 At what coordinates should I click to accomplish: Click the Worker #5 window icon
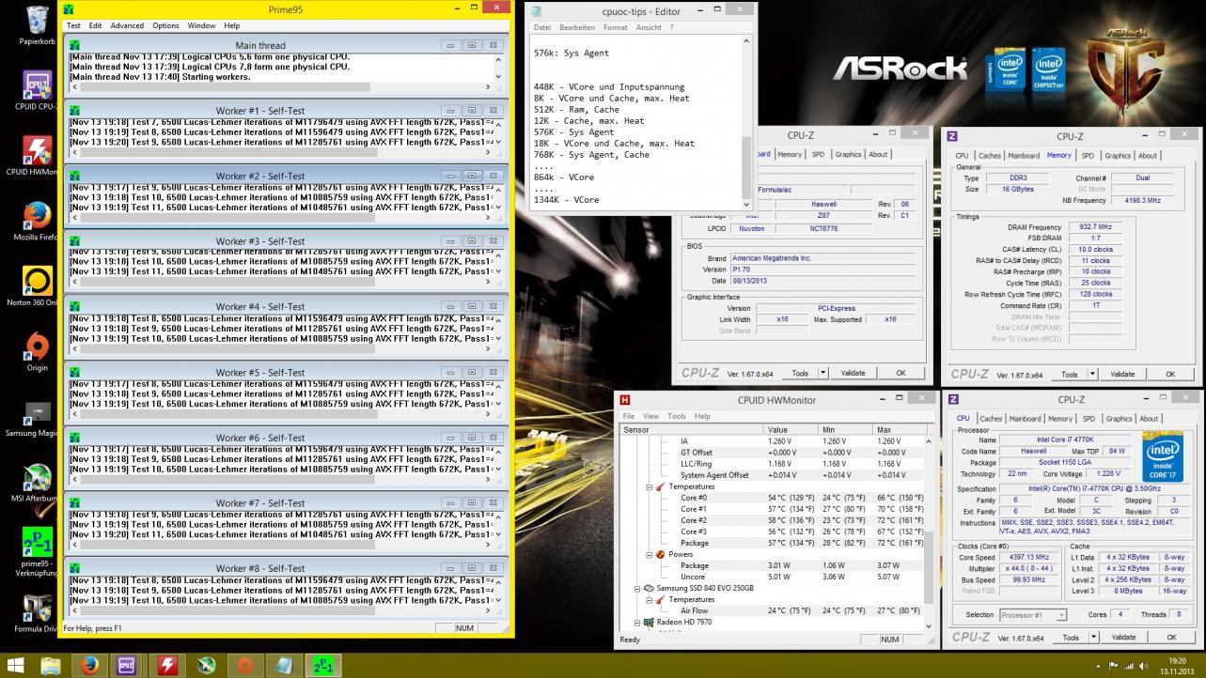[x=74, y=373]
